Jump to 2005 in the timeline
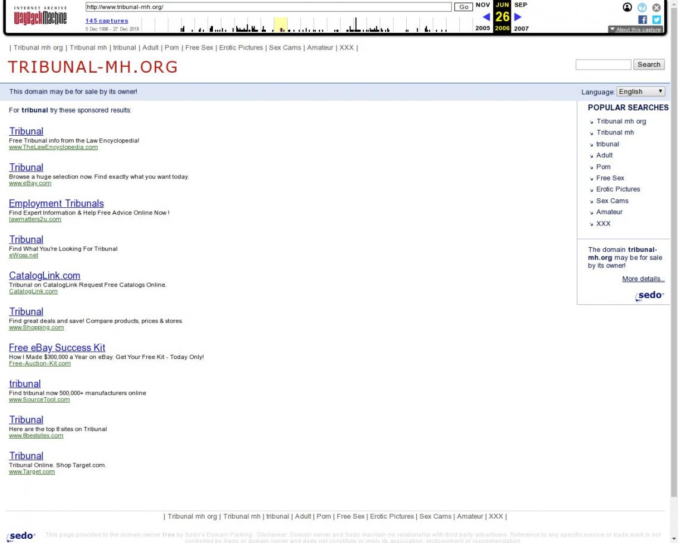The height and width of the screenshot is (543, 678). [482, 29]
